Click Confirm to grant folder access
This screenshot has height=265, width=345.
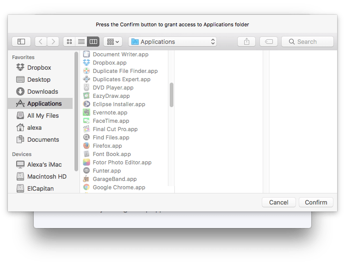pyautogui.click(x=316, y=202)
